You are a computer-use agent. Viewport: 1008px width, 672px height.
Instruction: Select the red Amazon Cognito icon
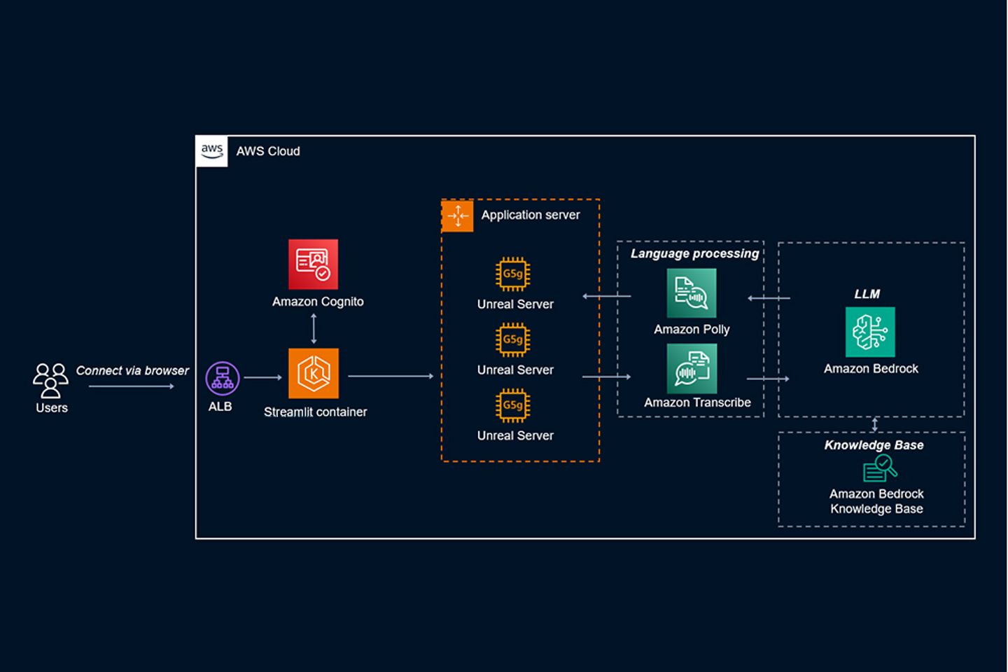click(x=314, y=264)
